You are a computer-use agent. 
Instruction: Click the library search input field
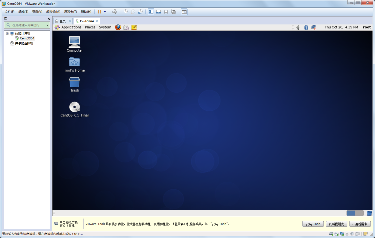coord(27,25)
